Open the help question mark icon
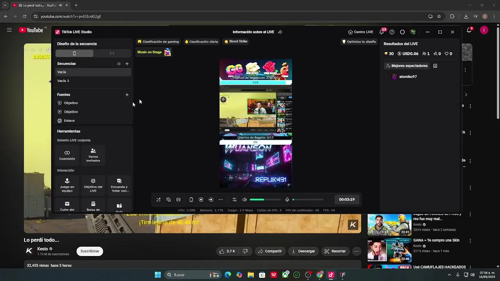500x281 pixels. (392, 32)
